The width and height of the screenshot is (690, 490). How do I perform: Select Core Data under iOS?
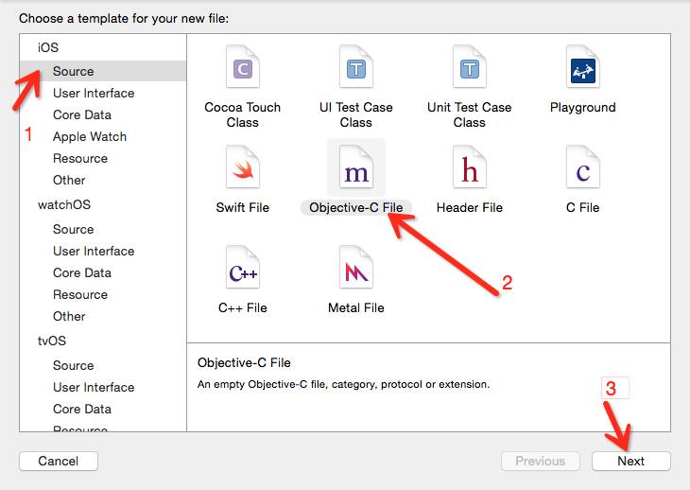coord(82,114)
